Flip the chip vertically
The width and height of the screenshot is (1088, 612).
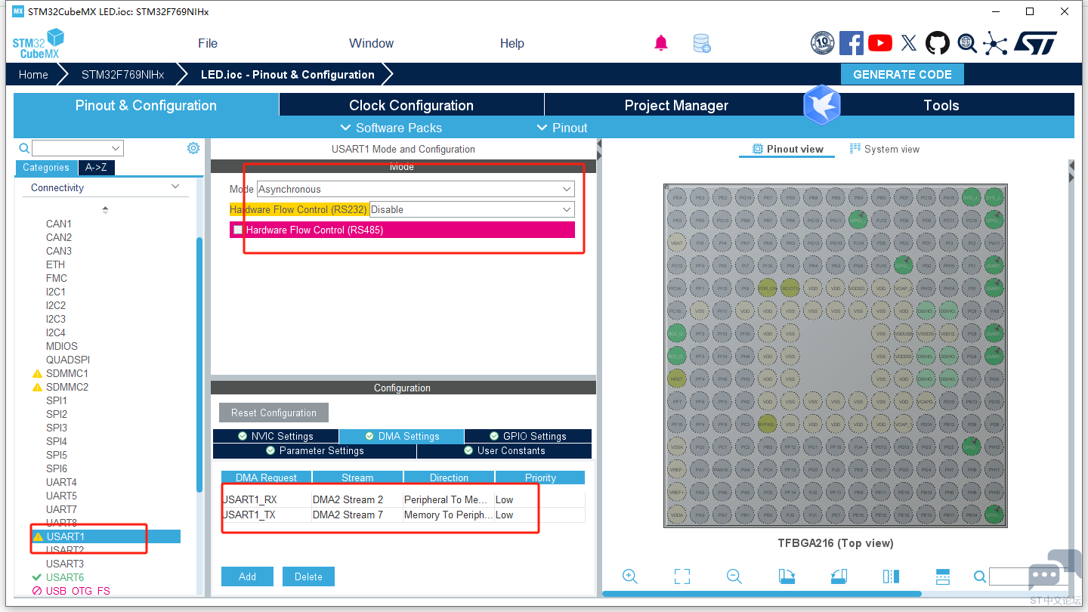click(942, 576)
